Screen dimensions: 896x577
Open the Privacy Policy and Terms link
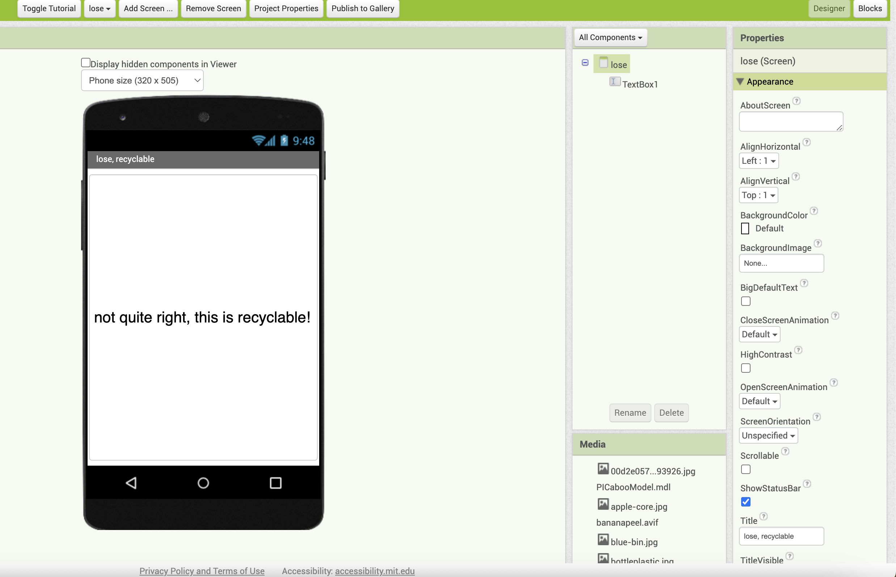point(202,570)
